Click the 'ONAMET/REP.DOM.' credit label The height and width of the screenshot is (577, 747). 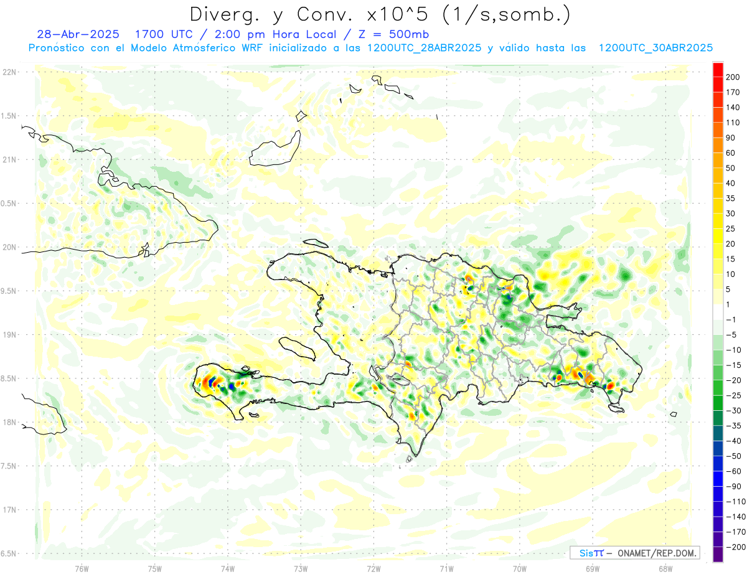pyautogui.click(x=657, y=553)
